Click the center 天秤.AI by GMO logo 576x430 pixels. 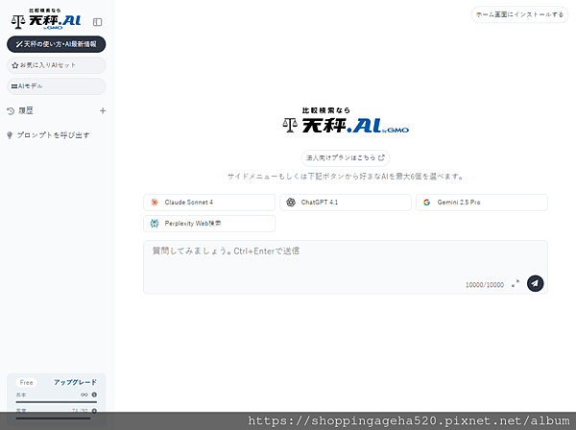coord(346,120)
